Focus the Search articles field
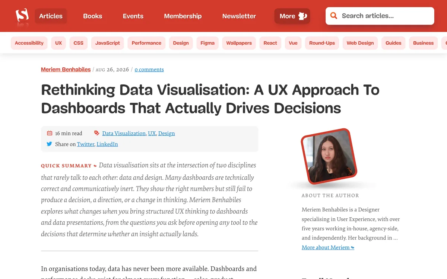This screenshot has width=447, height=279. tap(380, 16)
